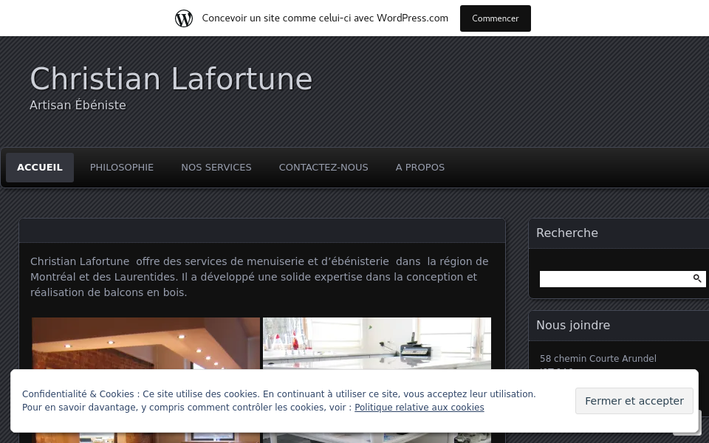Open the PHILOSOPHIE page

pyautogui.click(x=121, y=167)
